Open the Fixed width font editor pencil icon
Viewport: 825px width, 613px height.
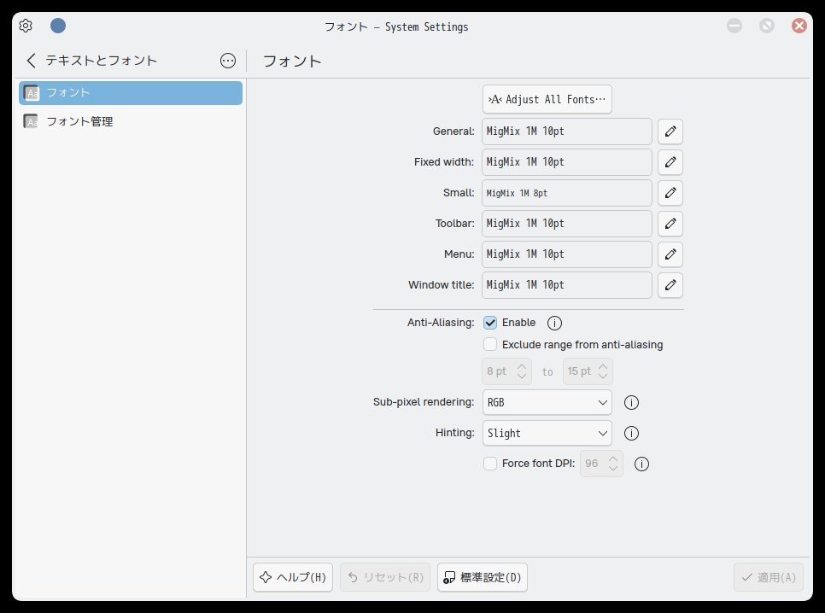(x=670, y=161)
